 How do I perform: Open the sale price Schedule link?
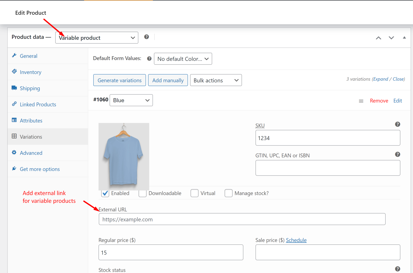(296, 240)
